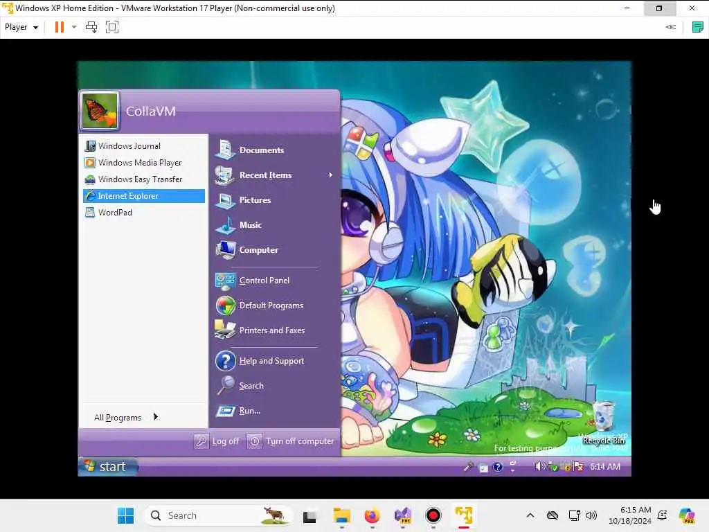Open Copilot preview taskbar icon
Screen dimensions: 709x532
(687, 515)
